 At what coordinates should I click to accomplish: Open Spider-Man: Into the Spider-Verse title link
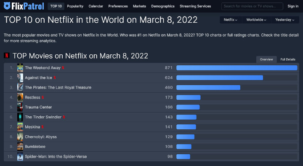(x=56, y=156)
